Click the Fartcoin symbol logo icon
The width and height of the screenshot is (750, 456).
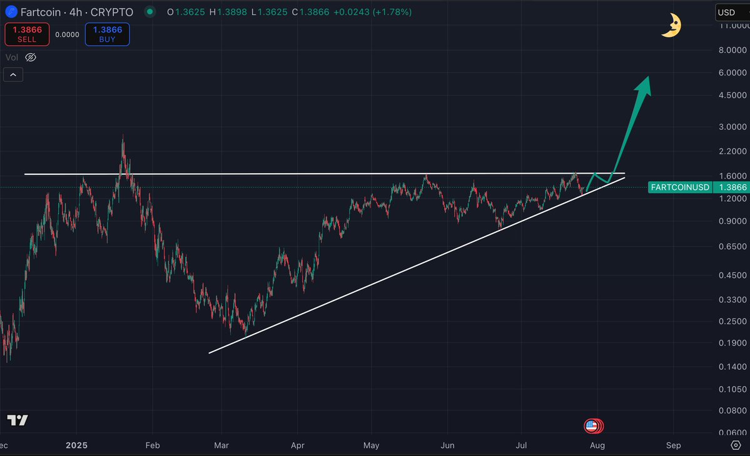pos(11,12)
